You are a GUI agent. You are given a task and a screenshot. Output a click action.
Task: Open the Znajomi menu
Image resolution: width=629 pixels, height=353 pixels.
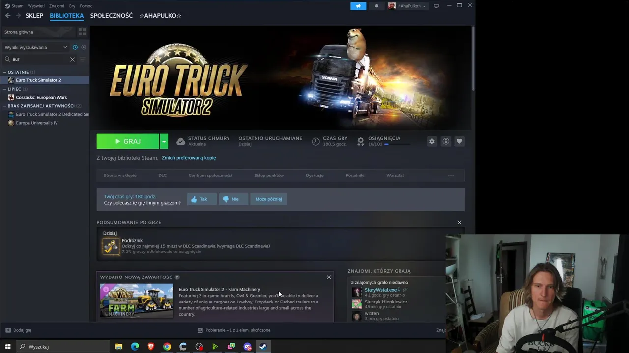click(57, 6)
